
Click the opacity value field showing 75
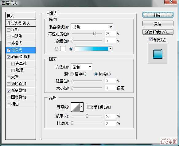coord(110,34)
